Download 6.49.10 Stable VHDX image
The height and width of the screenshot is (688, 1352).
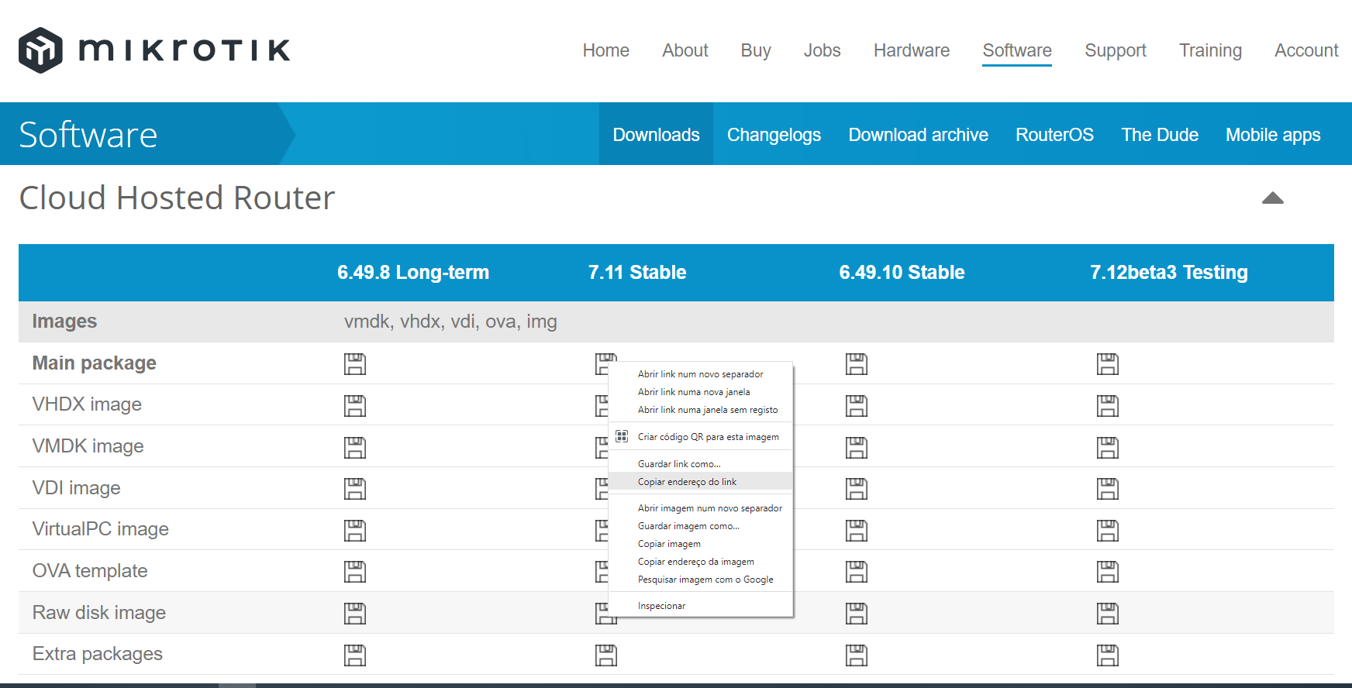click(857, 406)
